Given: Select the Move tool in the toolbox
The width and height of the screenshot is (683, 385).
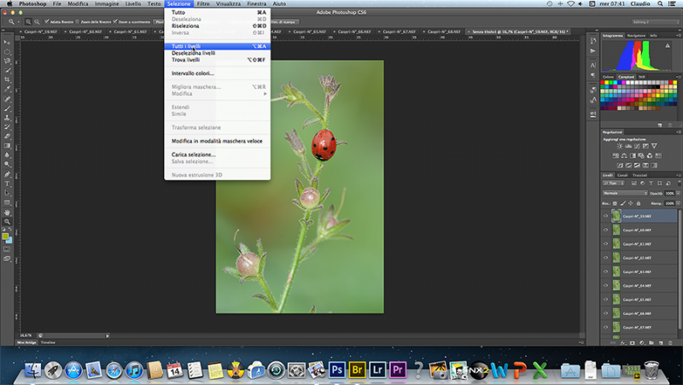Looking at the screenshot, I should [7, 42].
